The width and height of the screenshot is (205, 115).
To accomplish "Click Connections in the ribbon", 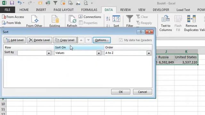I will (x=90, y=17).
